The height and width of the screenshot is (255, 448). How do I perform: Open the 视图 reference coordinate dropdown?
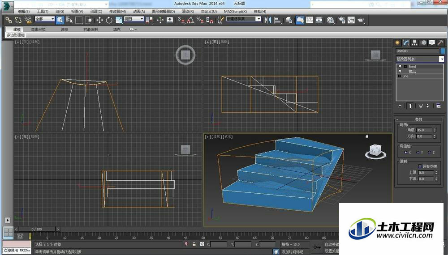[134, 19]
